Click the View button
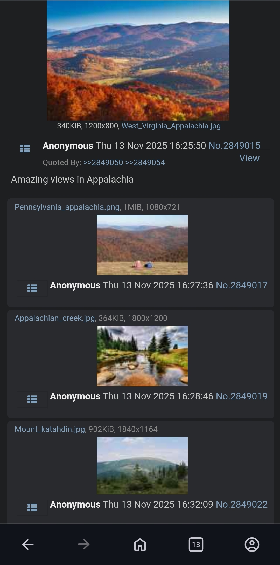The width and height of the screenshot is (280, 565). click(x=249, y=158)
